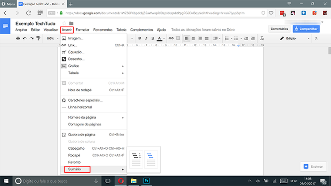The height and width of the screenshot is (186, 331).
Task: Click the Explorar button
Action: click(314, 167)
